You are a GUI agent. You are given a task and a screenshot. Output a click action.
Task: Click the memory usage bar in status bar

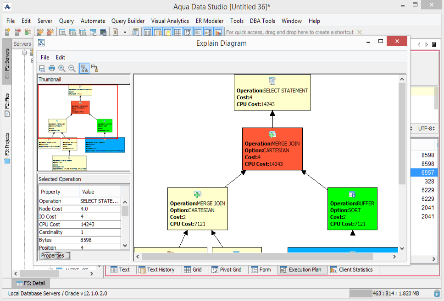coord(390,293)
